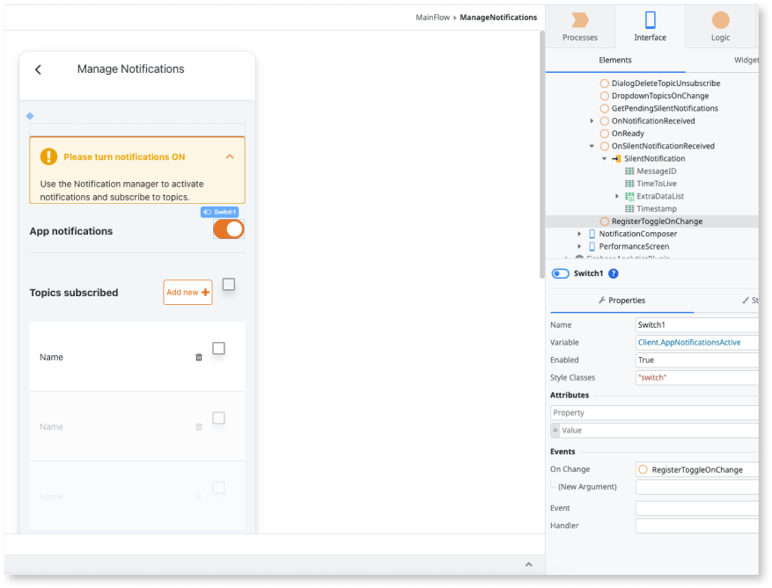Click the Add new button
Image resolution: width=772 pixels, height=588 pixels.
(187, 293)
